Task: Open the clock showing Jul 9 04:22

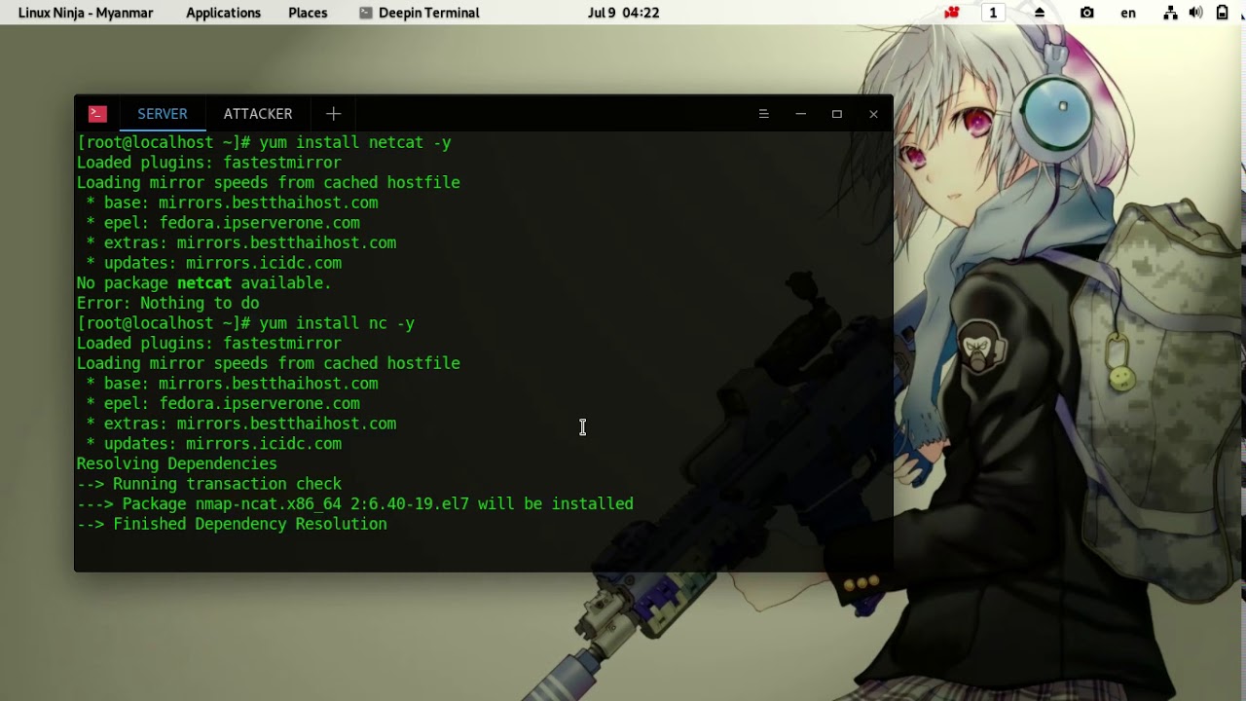Action: (x=624, y=13)
